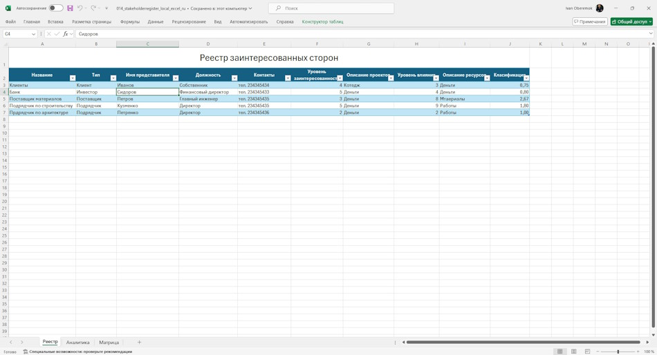Undo the last action

click(x=80, y=8)
